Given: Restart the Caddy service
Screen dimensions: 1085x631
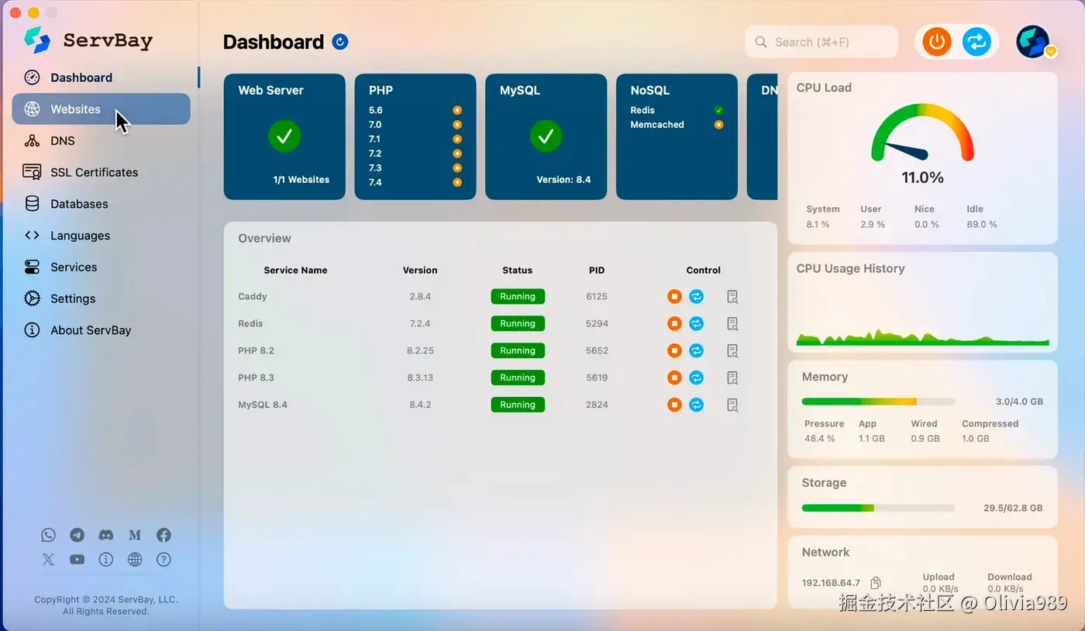Looking at the screenshot, I should click(x=697, y=296).
